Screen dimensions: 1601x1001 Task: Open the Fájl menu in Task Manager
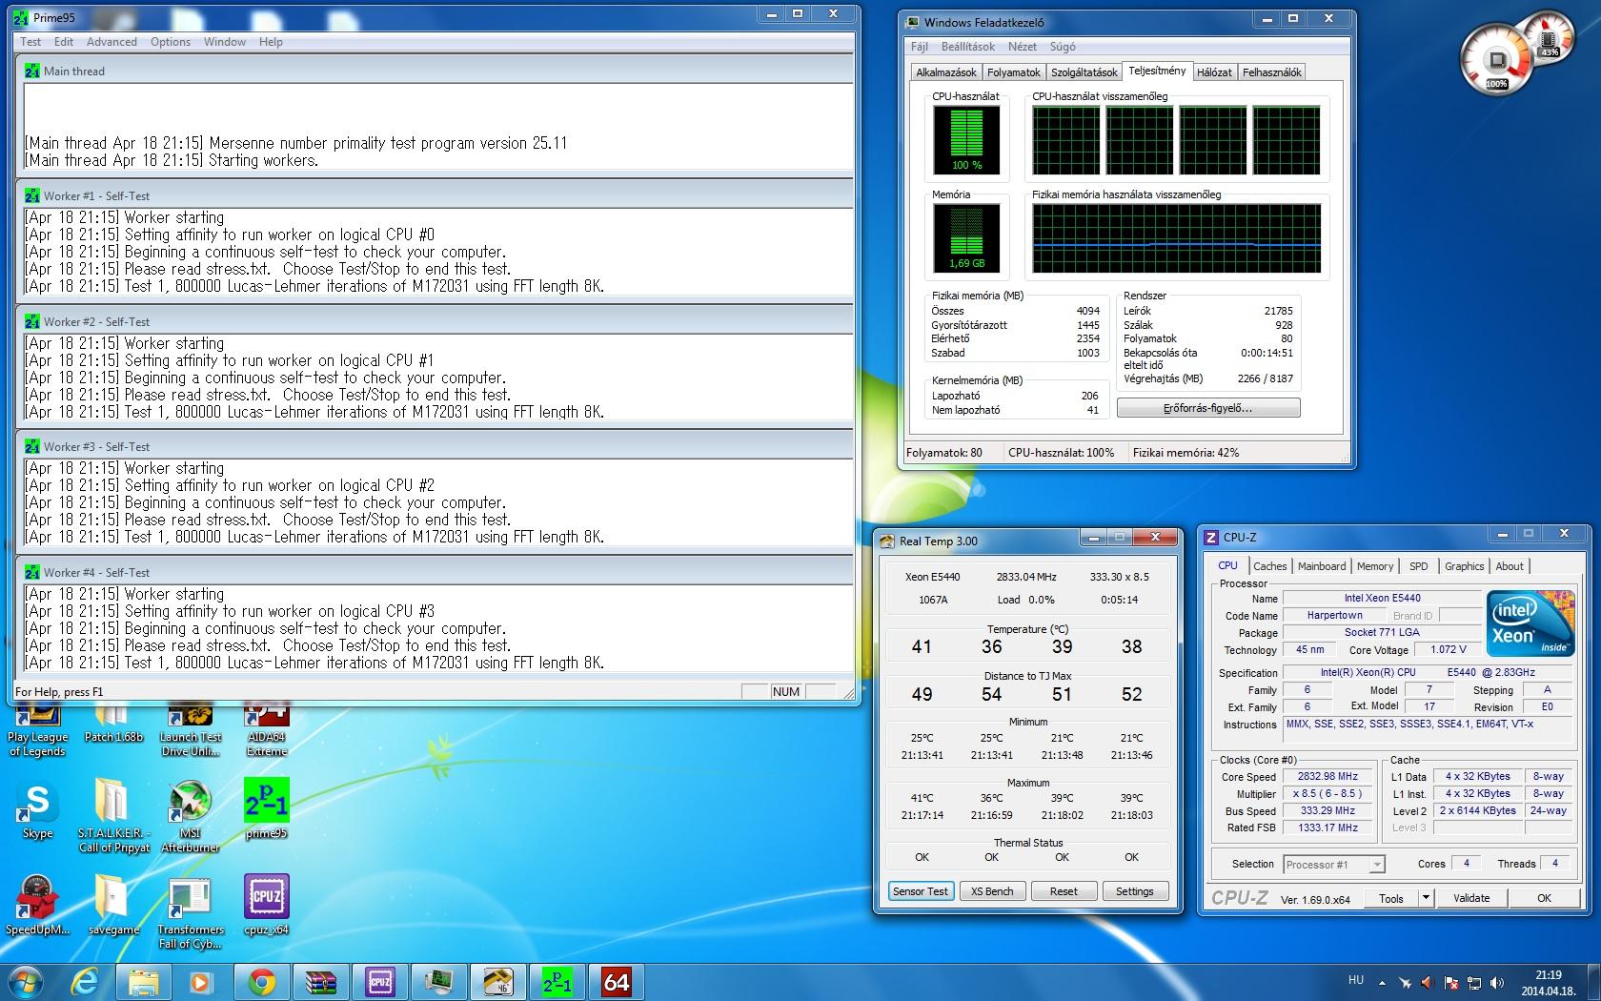click(919, 47)
